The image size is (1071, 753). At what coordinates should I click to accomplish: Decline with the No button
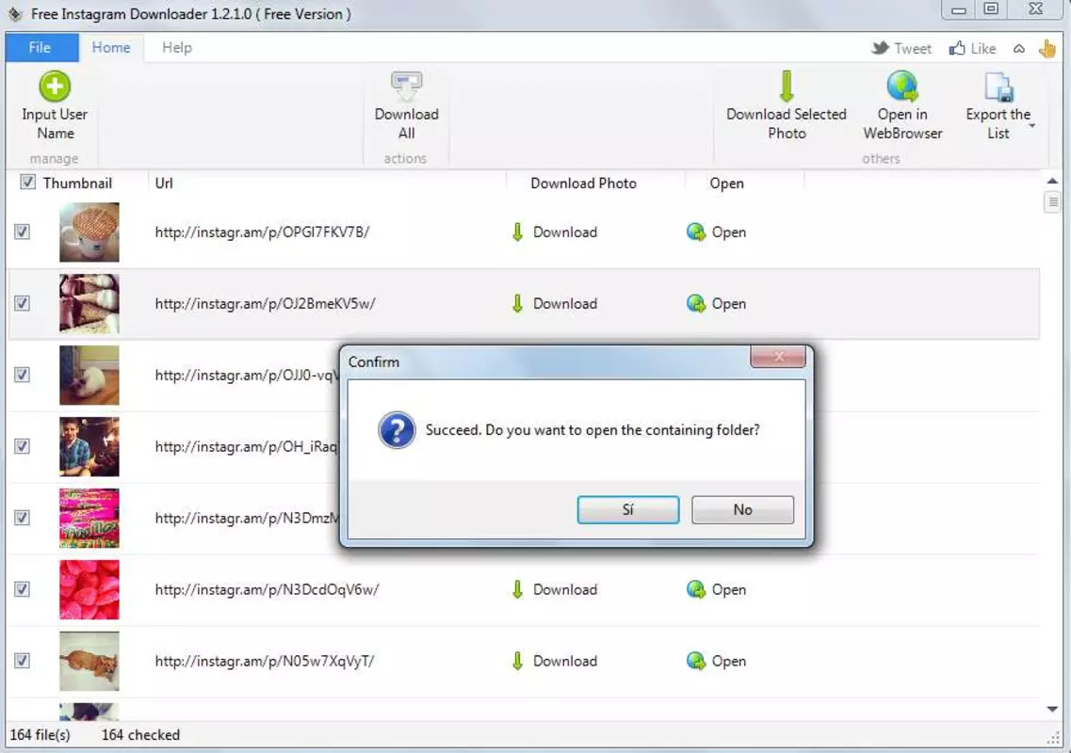point(742,510)
